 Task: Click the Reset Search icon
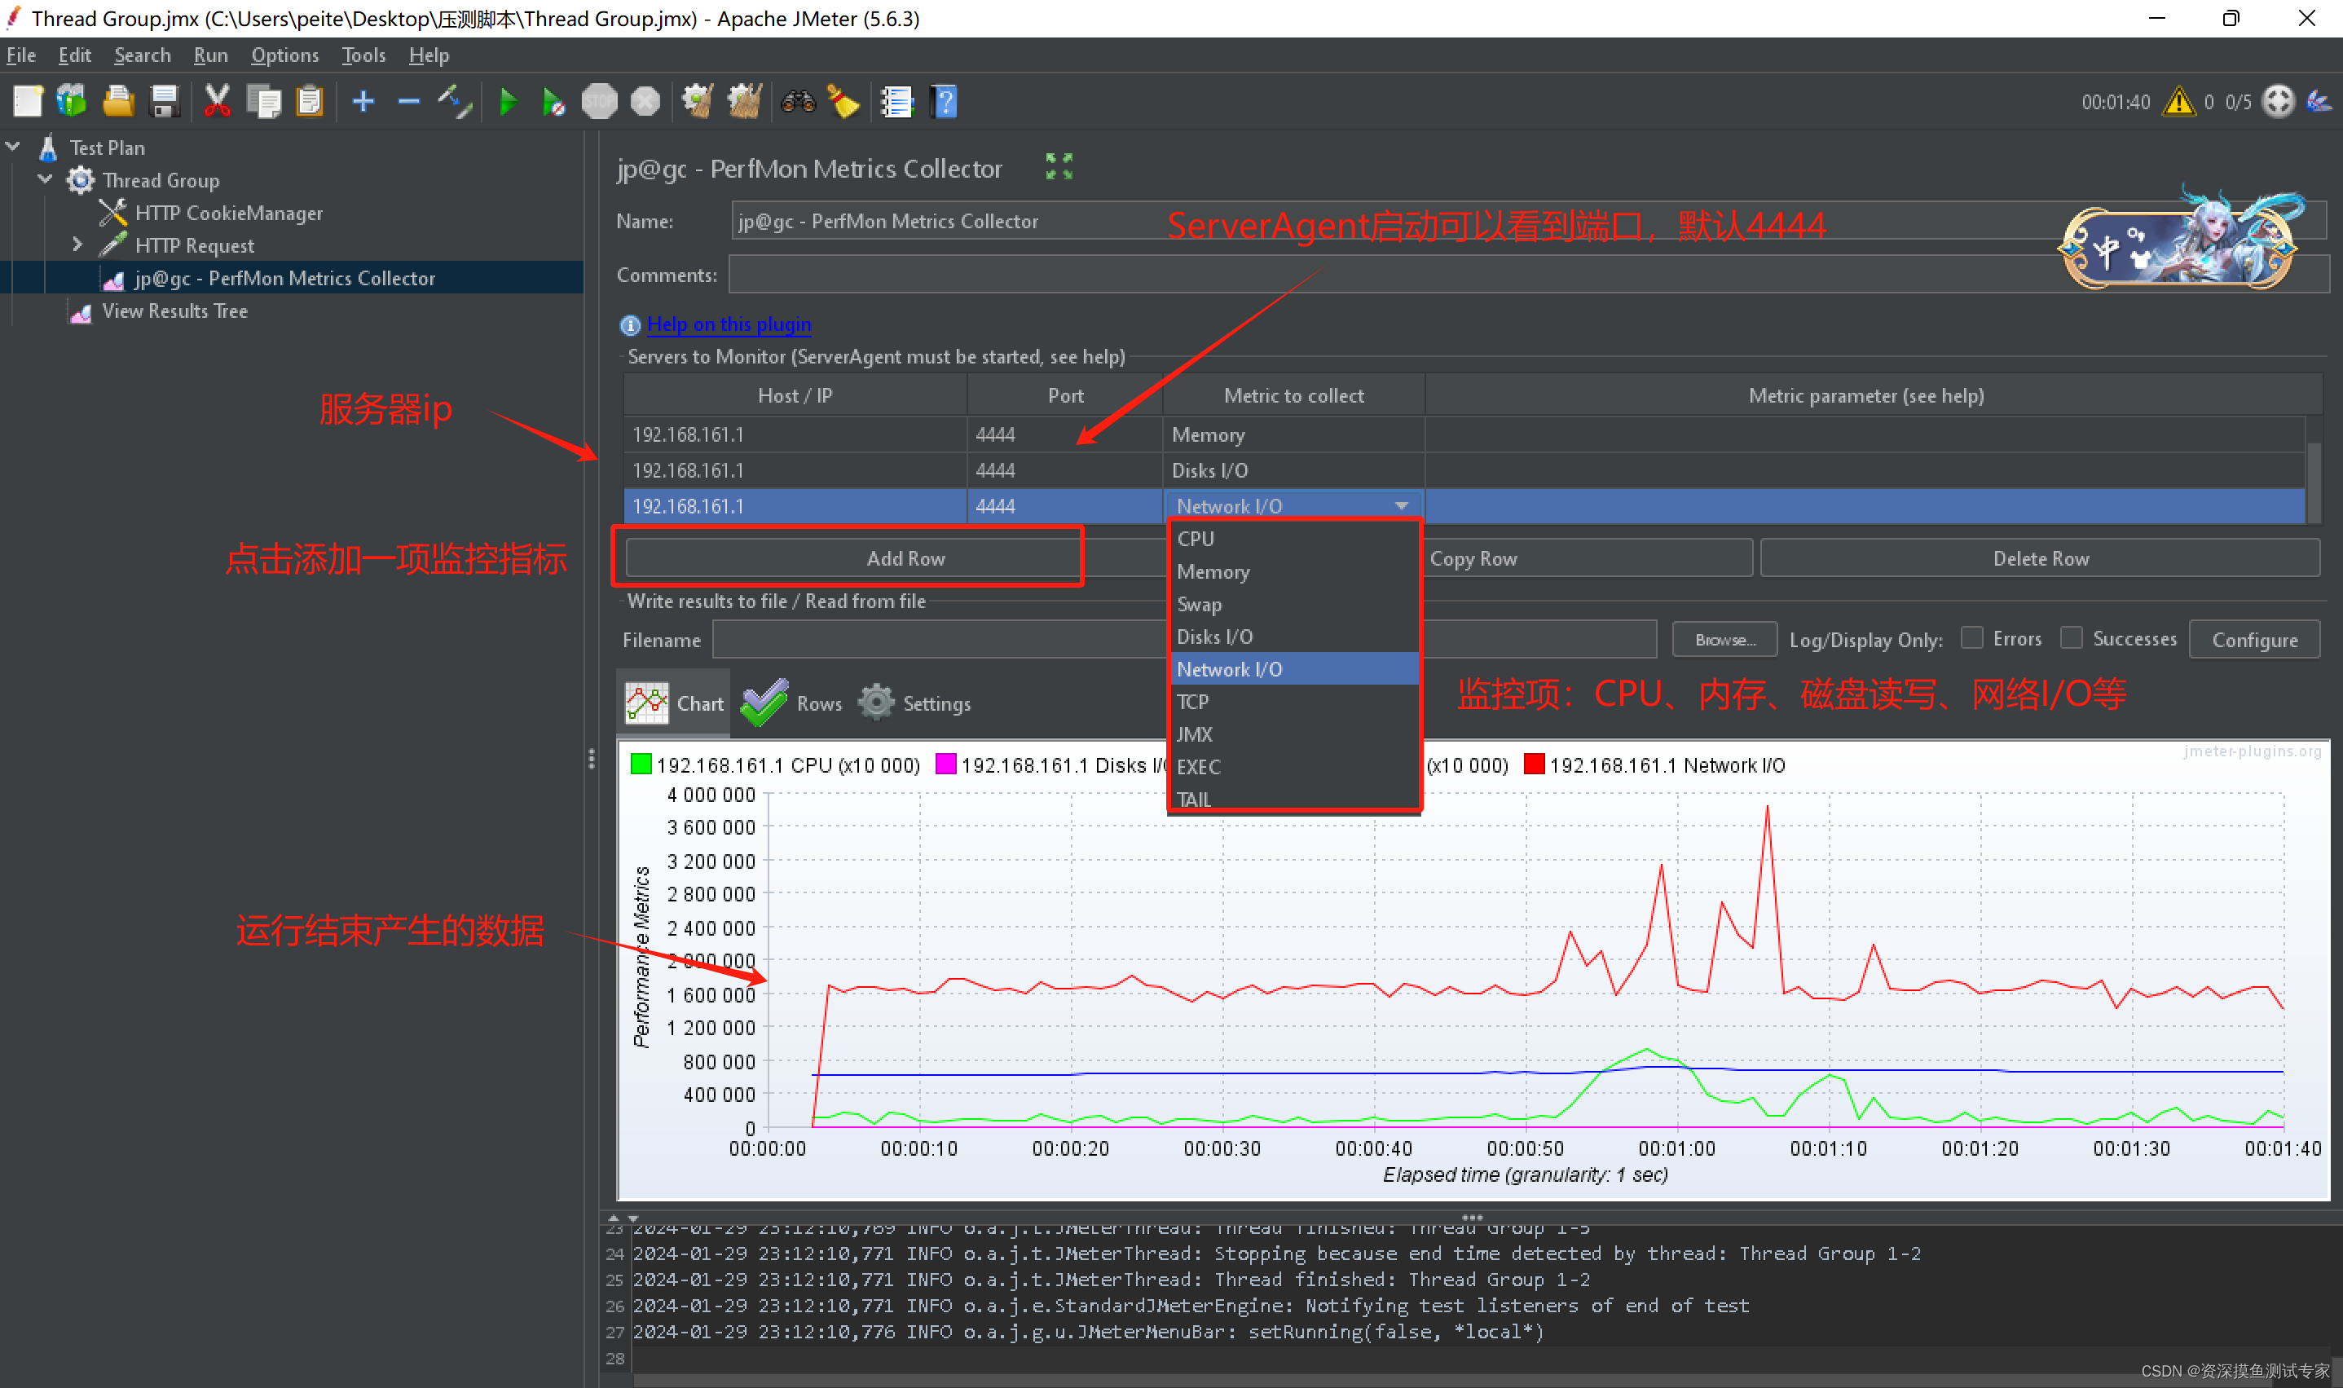coord(843,101)
